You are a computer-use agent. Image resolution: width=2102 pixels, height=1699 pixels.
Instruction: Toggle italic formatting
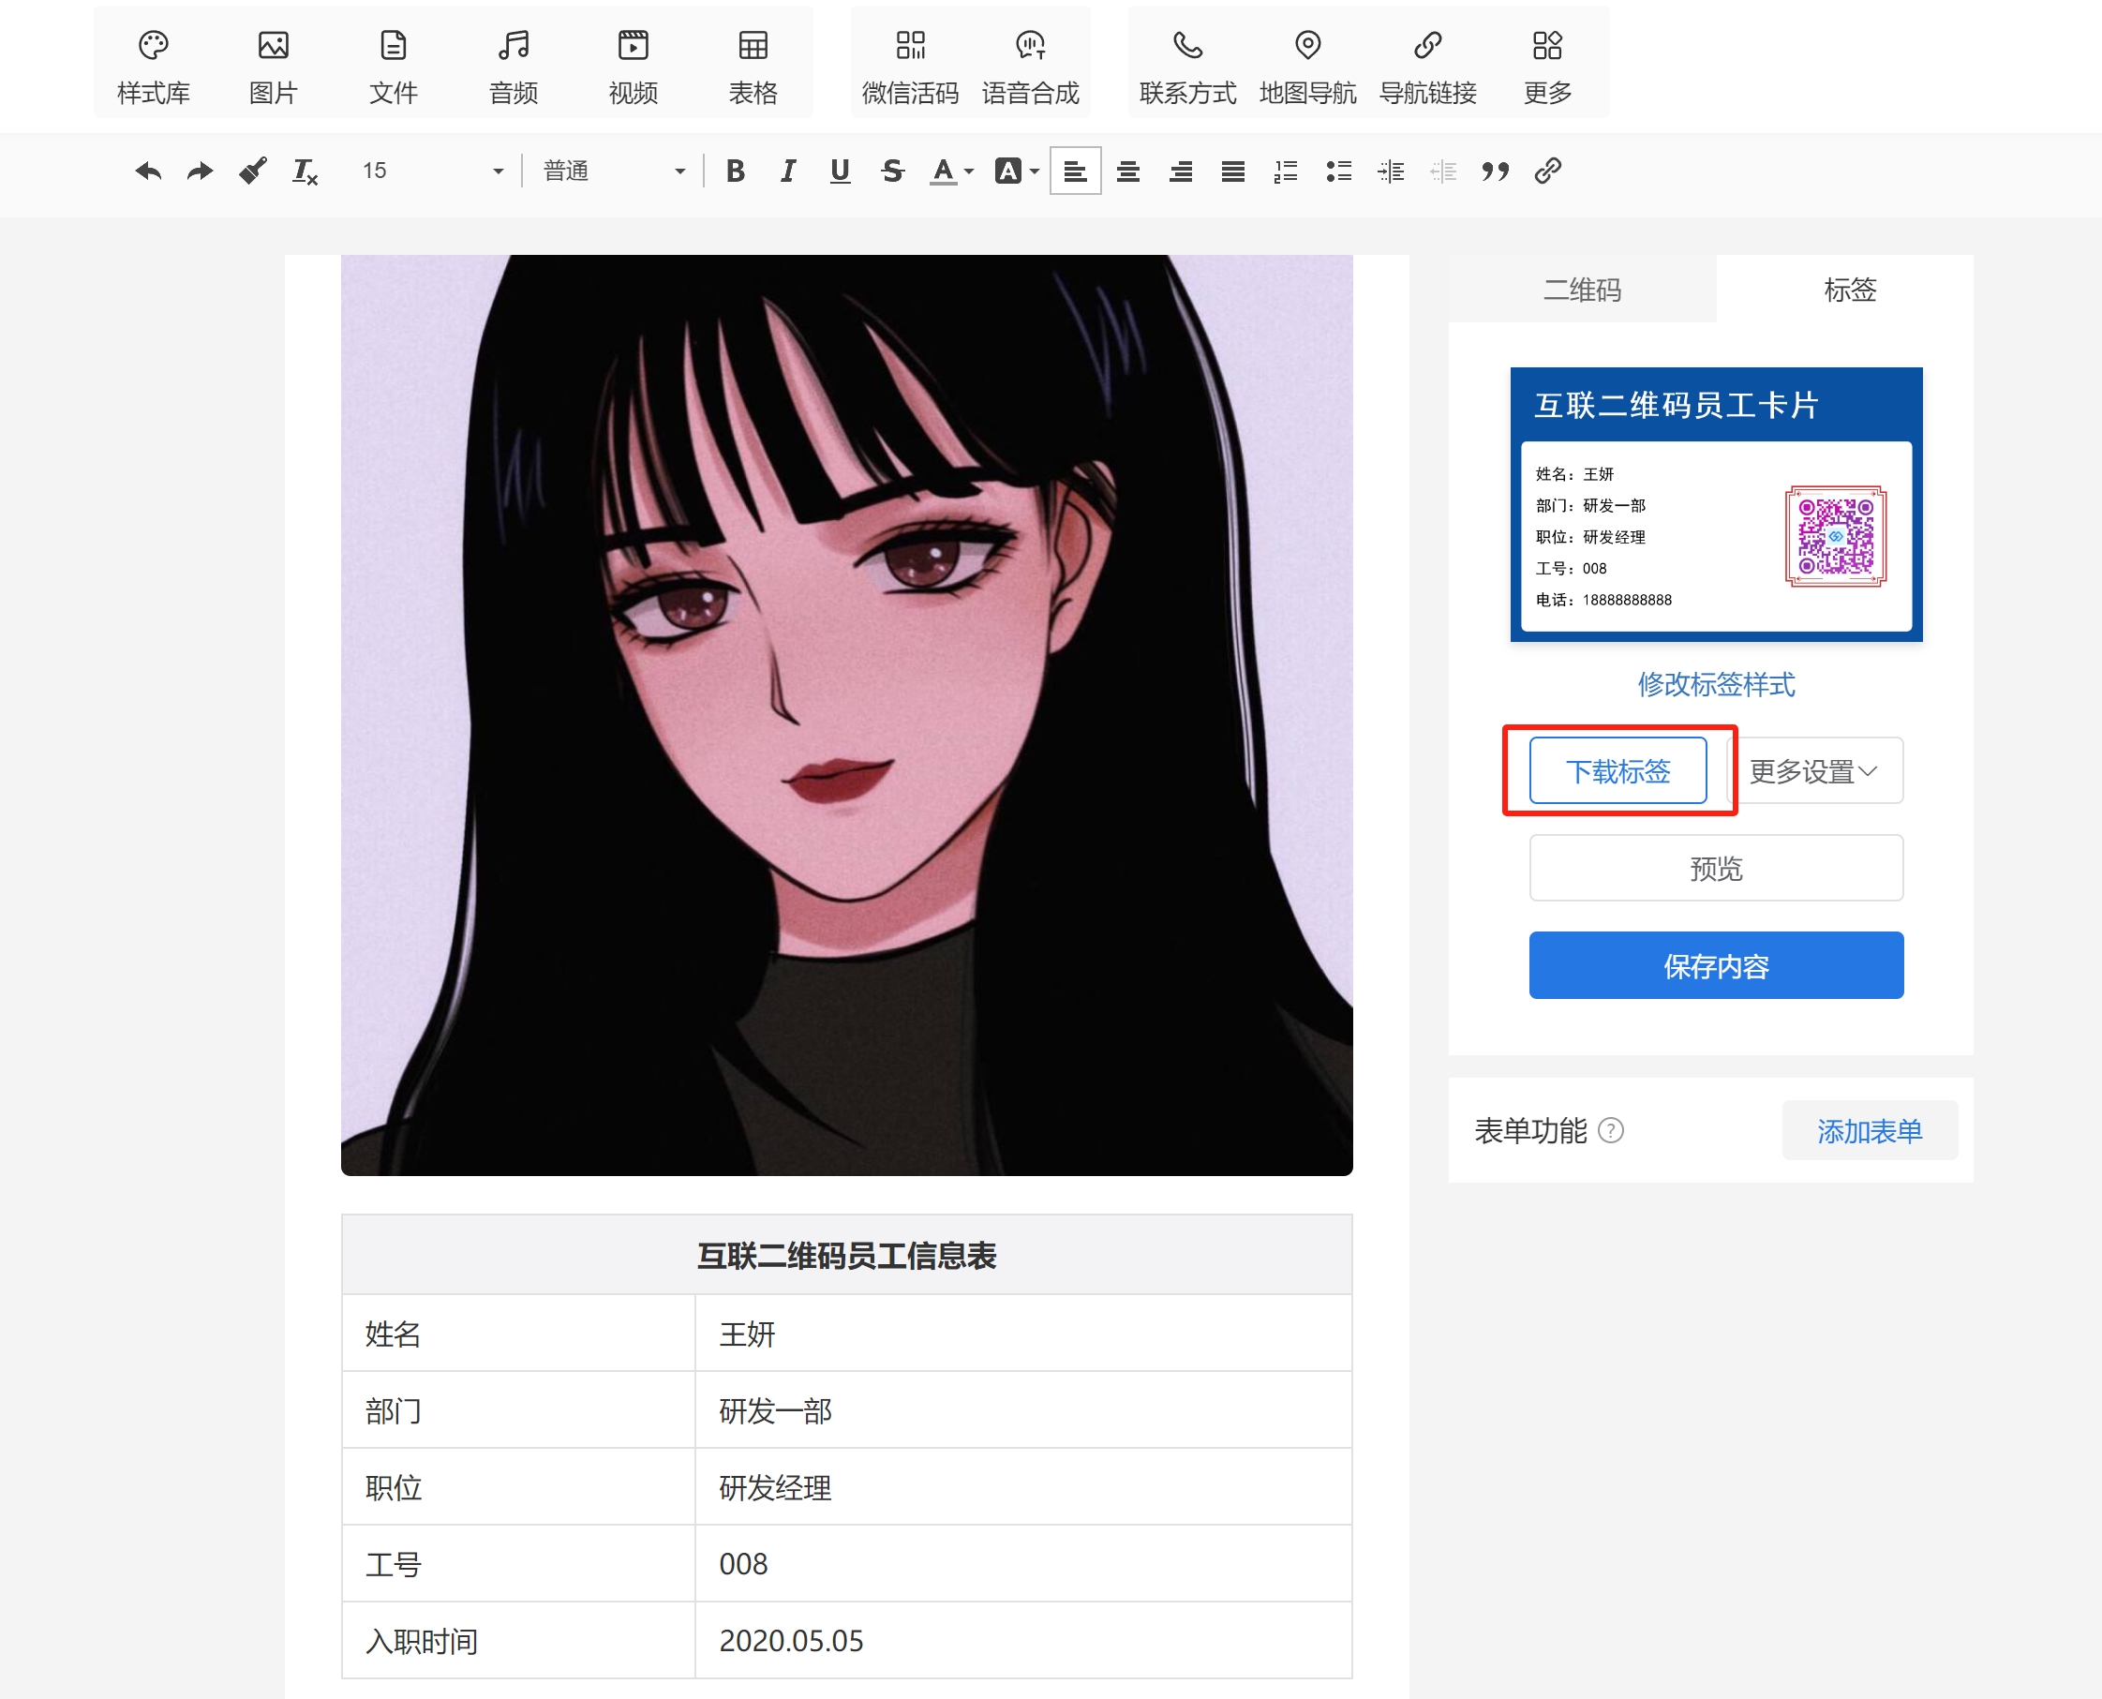[788, 171]
